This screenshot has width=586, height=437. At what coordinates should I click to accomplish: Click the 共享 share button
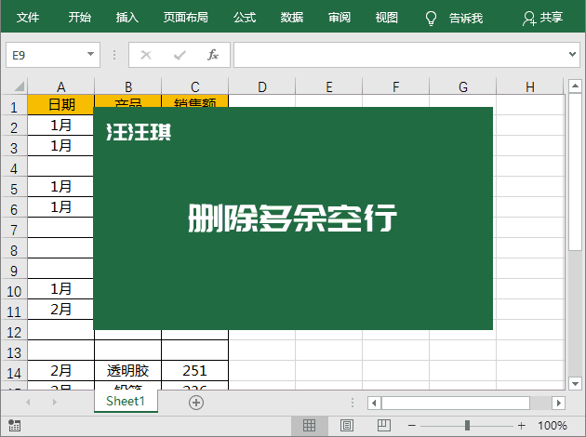[x=542, y=18]
